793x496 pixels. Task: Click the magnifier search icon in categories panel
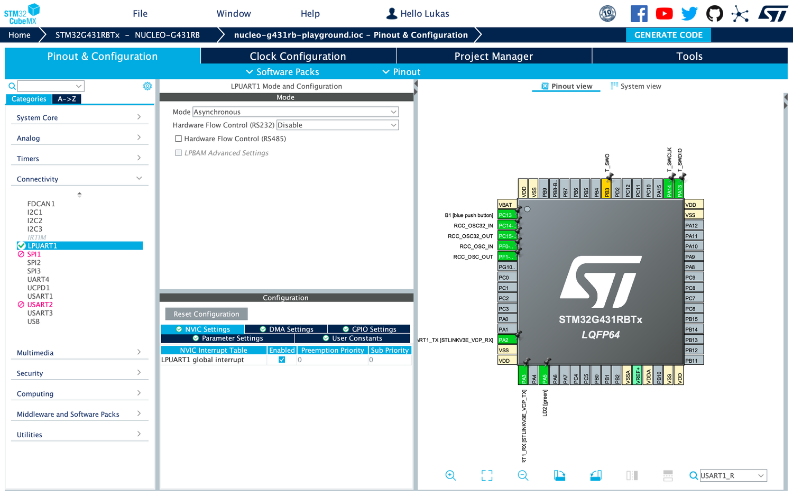click(12, 86)
